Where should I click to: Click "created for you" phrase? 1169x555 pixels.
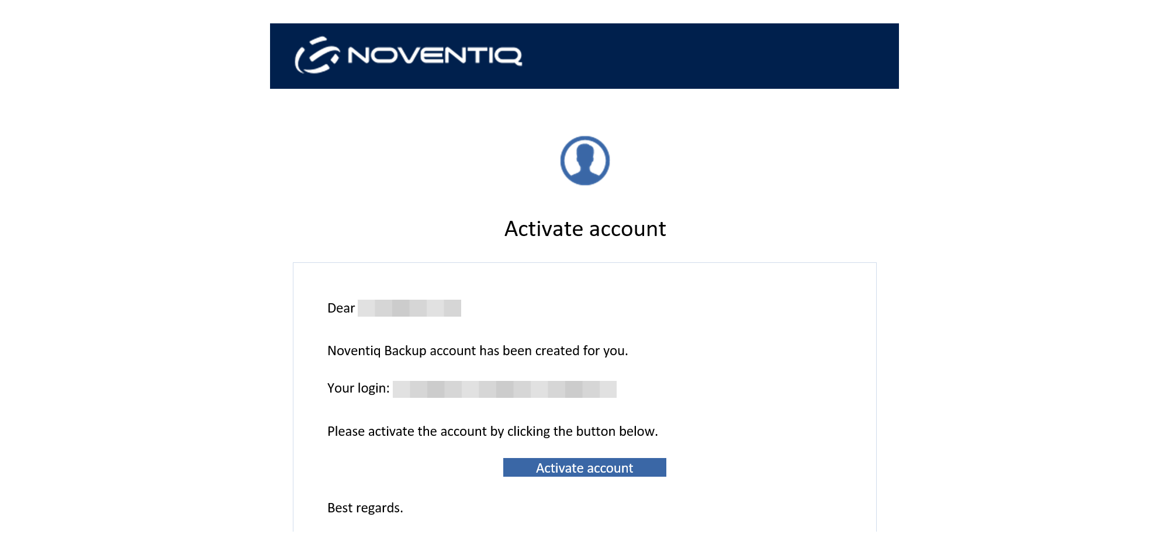[581, 351]
